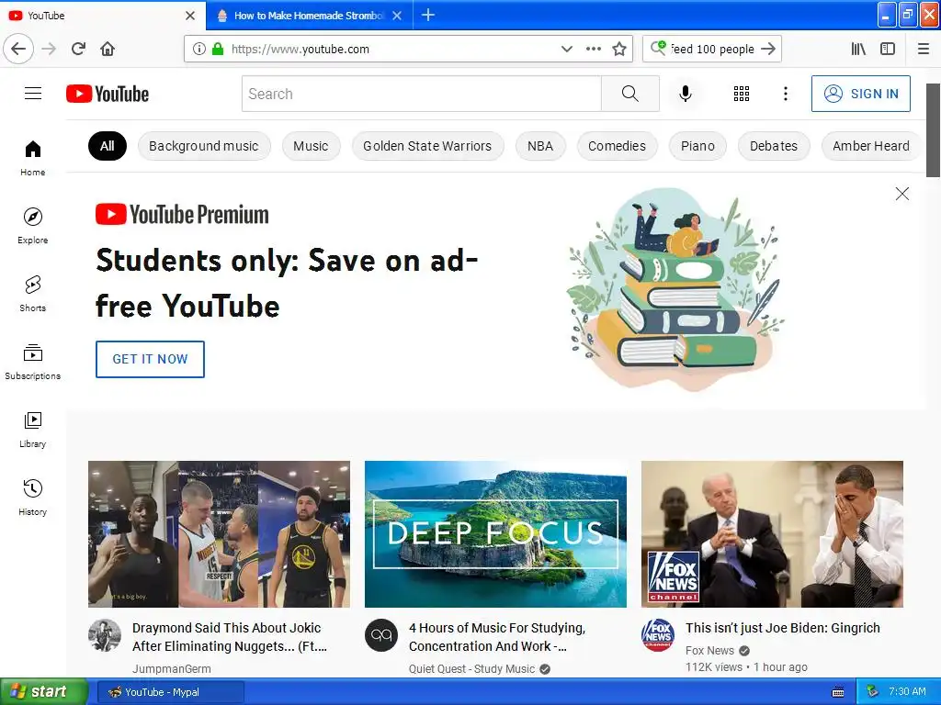
Task: Select the Amber Heard chip
Action: [871, 146]
